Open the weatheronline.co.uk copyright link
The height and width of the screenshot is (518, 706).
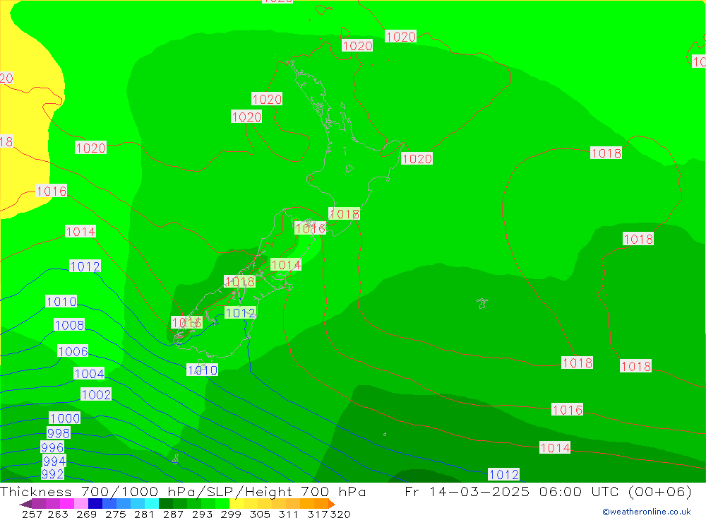(647, 512)
